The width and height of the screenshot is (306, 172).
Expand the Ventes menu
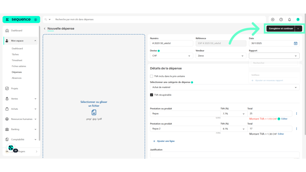click(35, 99)
